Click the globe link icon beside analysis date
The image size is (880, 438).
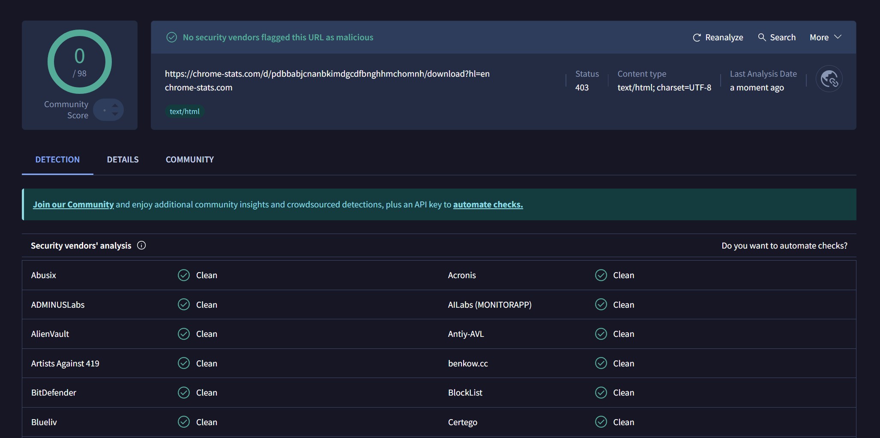[x=829, y=79]
